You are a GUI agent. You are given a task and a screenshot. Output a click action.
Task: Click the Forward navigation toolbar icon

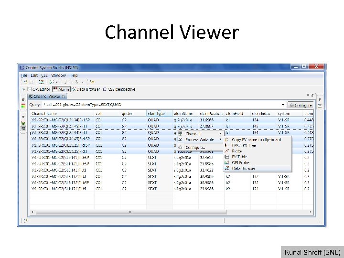[77, 82]
